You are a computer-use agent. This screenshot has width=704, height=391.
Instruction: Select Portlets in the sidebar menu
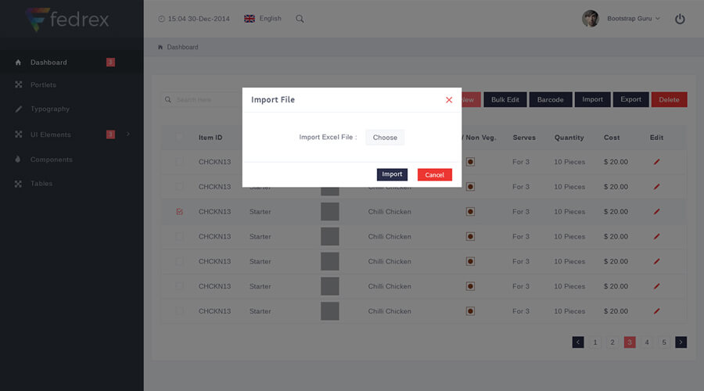pos(43,84)
